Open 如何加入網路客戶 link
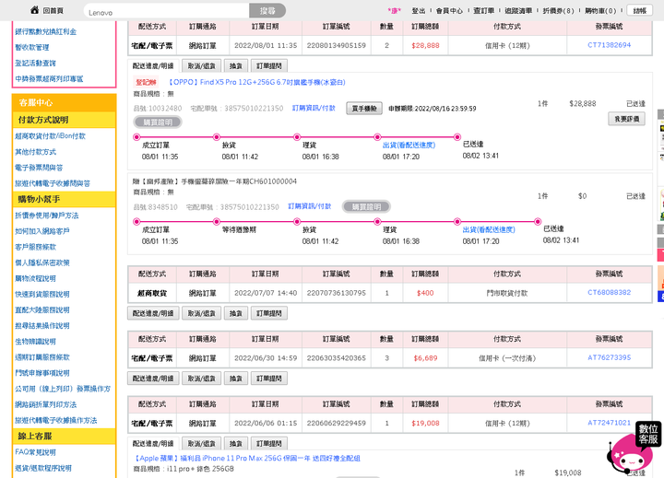664x478 pixels. 42,231
